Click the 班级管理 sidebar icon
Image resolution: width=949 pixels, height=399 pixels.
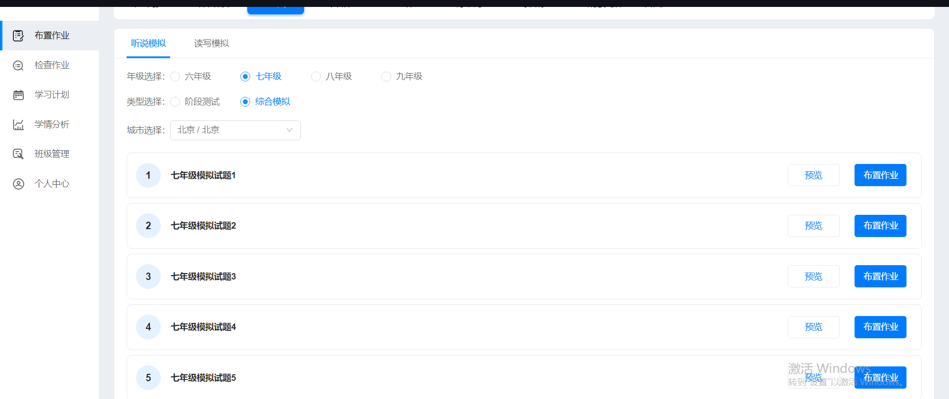pos(18,154)
